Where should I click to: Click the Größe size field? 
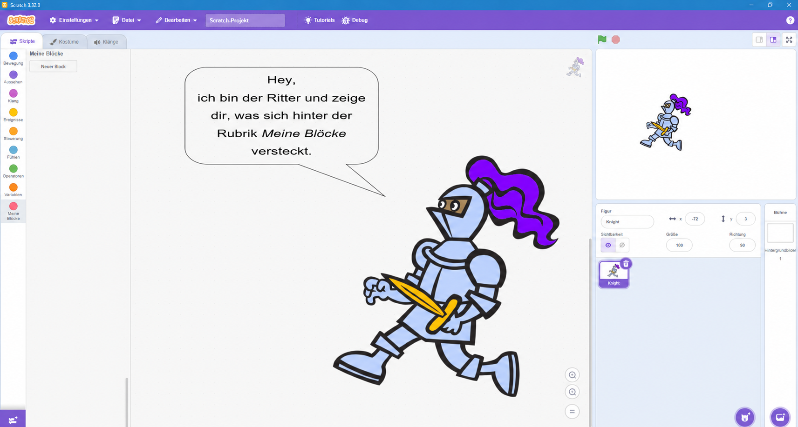(x=679, y=245)
